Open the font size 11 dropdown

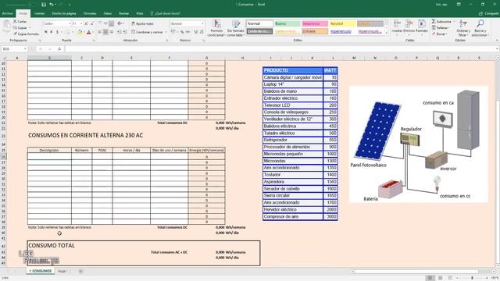click(81, 23)
